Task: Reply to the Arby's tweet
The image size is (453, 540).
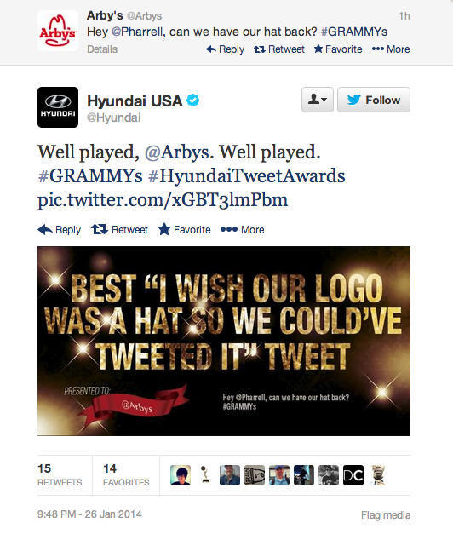Action: pyautogui.click(x=225, y=49)
